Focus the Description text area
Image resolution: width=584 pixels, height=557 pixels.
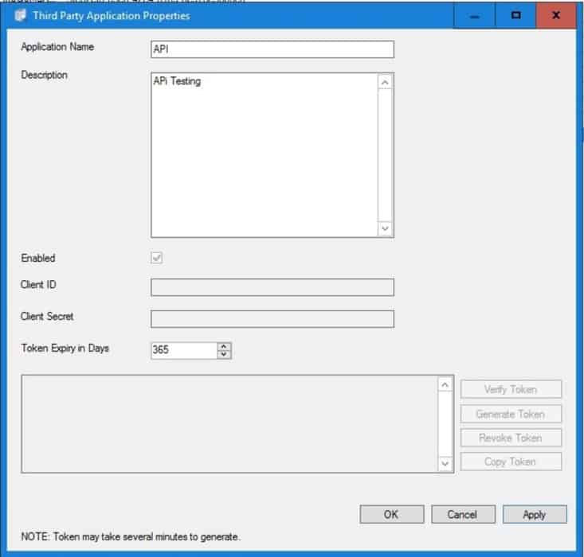263,155
